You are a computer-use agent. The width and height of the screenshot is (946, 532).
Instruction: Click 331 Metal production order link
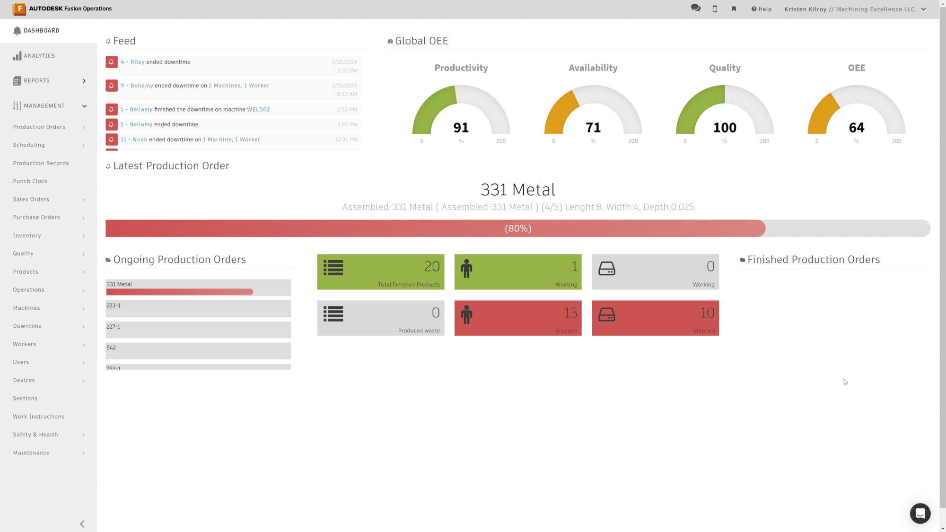click(x=120, y=284)
